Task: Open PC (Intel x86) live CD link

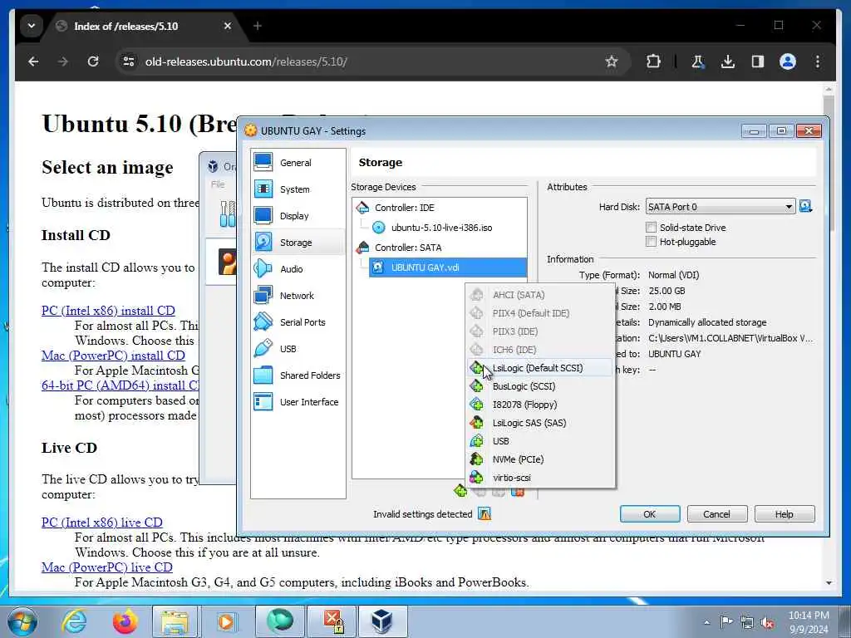Action: pyautogui.click(x=102, y=523)
